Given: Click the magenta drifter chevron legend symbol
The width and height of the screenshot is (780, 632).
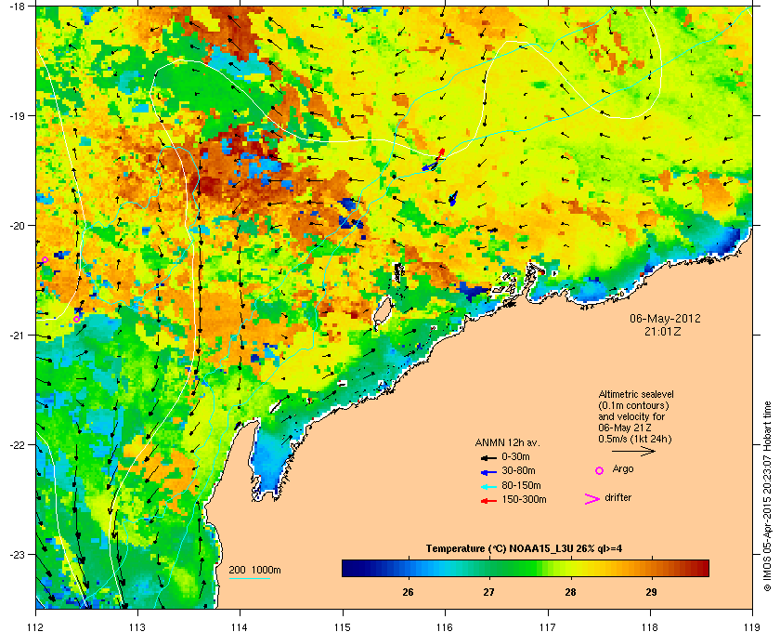Looking at the screenshot, I should [592, 499].
